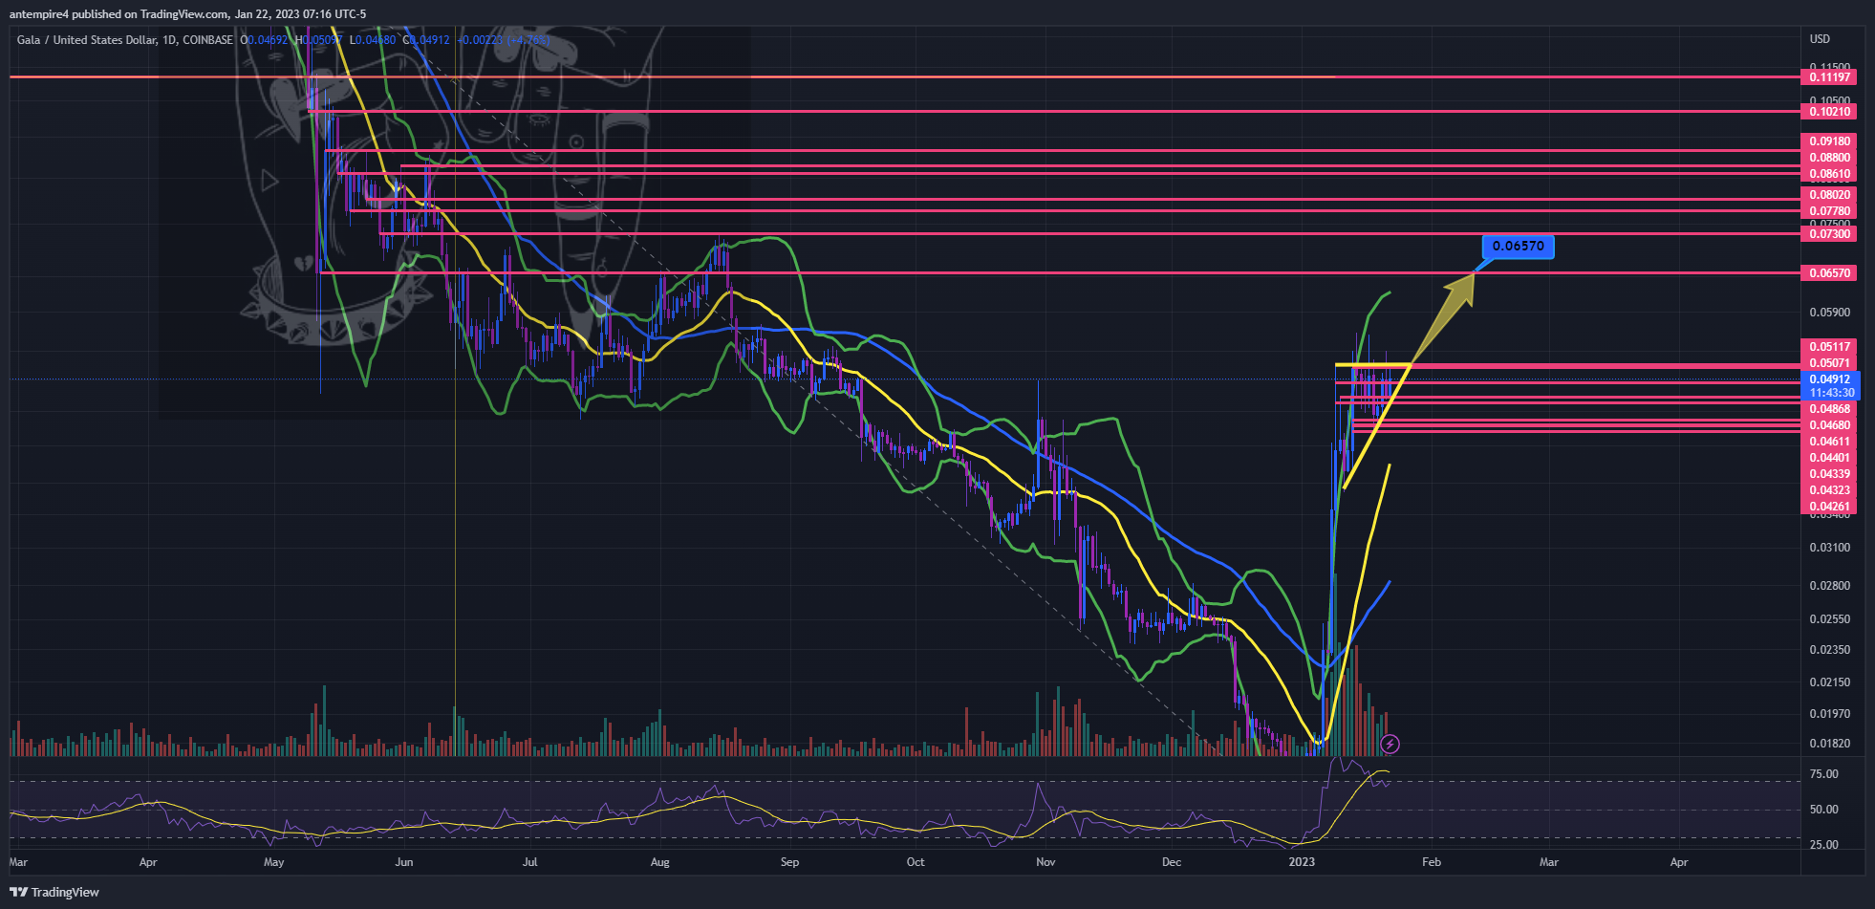The width and height of the screenshot is (1875, 909).
Task: Click the 0.05071 price label
Action: tap(1829, 363)
